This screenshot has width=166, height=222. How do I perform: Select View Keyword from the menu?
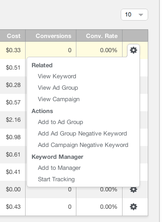tap(57, 76)
